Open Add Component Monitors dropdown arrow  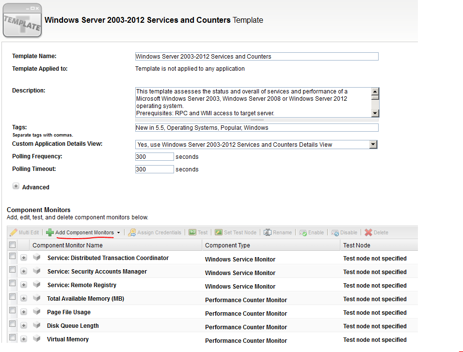click(x=118, y=232)
